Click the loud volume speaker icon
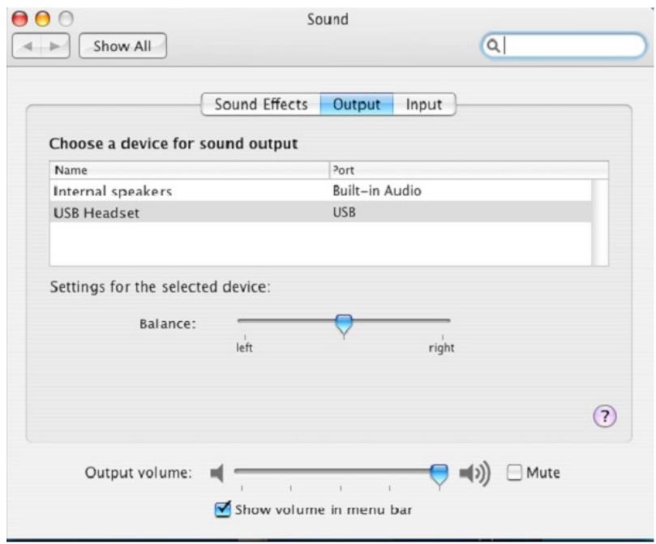Screen dimensions: 656x544 tap(475, 473)
